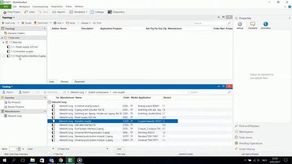The width and height of the screenshot is (292, 164).
Task: Click Download in Topology toolbar
Action: (41, 23)
